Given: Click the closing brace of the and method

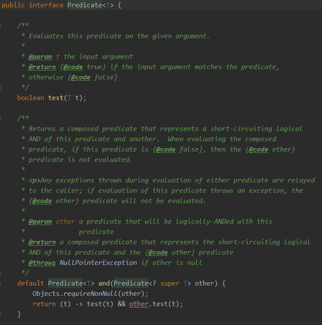Looking at the screenshot, I should [x=19, y=314].
